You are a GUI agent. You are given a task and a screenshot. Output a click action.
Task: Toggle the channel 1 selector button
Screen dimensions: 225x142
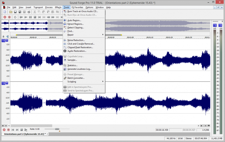point(3,40)
